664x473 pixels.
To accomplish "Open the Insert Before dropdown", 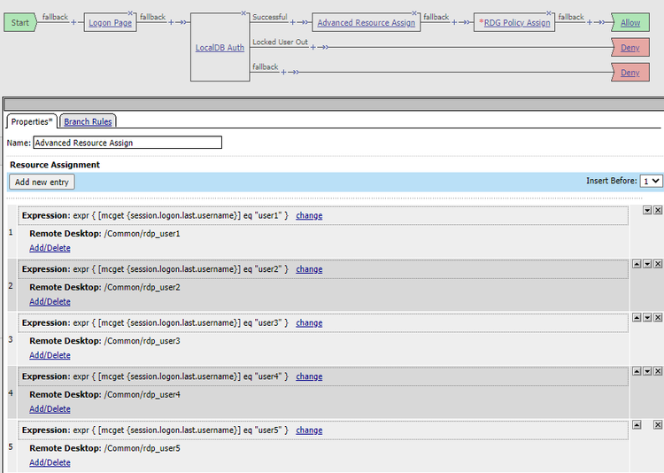I will 651,181.
